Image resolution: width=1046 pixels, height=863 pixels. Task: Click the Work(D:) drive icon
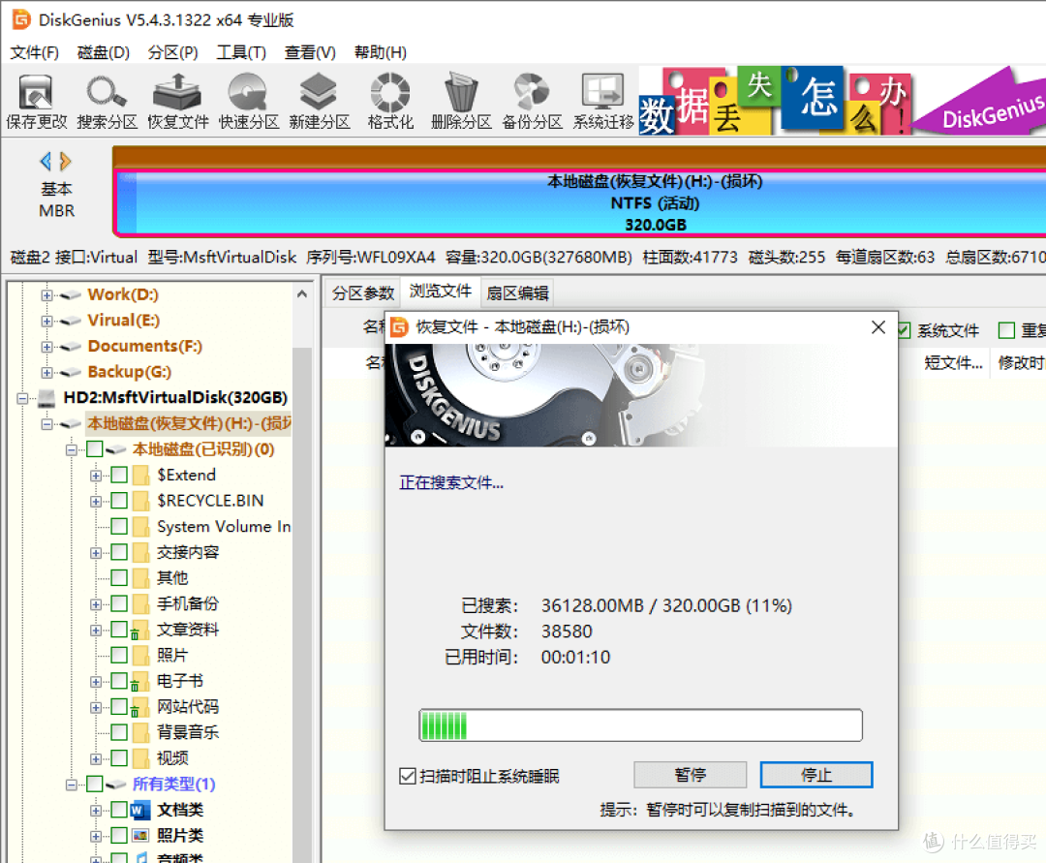70,295
